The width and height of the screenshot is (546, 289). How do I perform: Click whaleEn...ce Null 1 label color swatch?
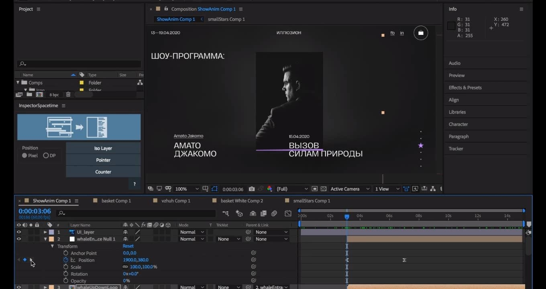[51, 239]
